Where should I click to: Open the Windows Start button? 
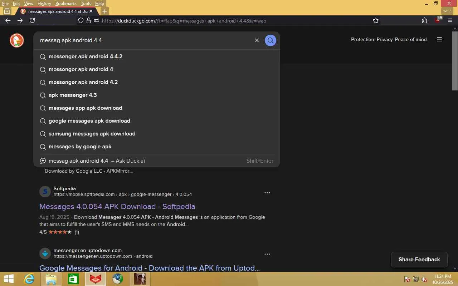pyautogui.click(x=9, y=279)
